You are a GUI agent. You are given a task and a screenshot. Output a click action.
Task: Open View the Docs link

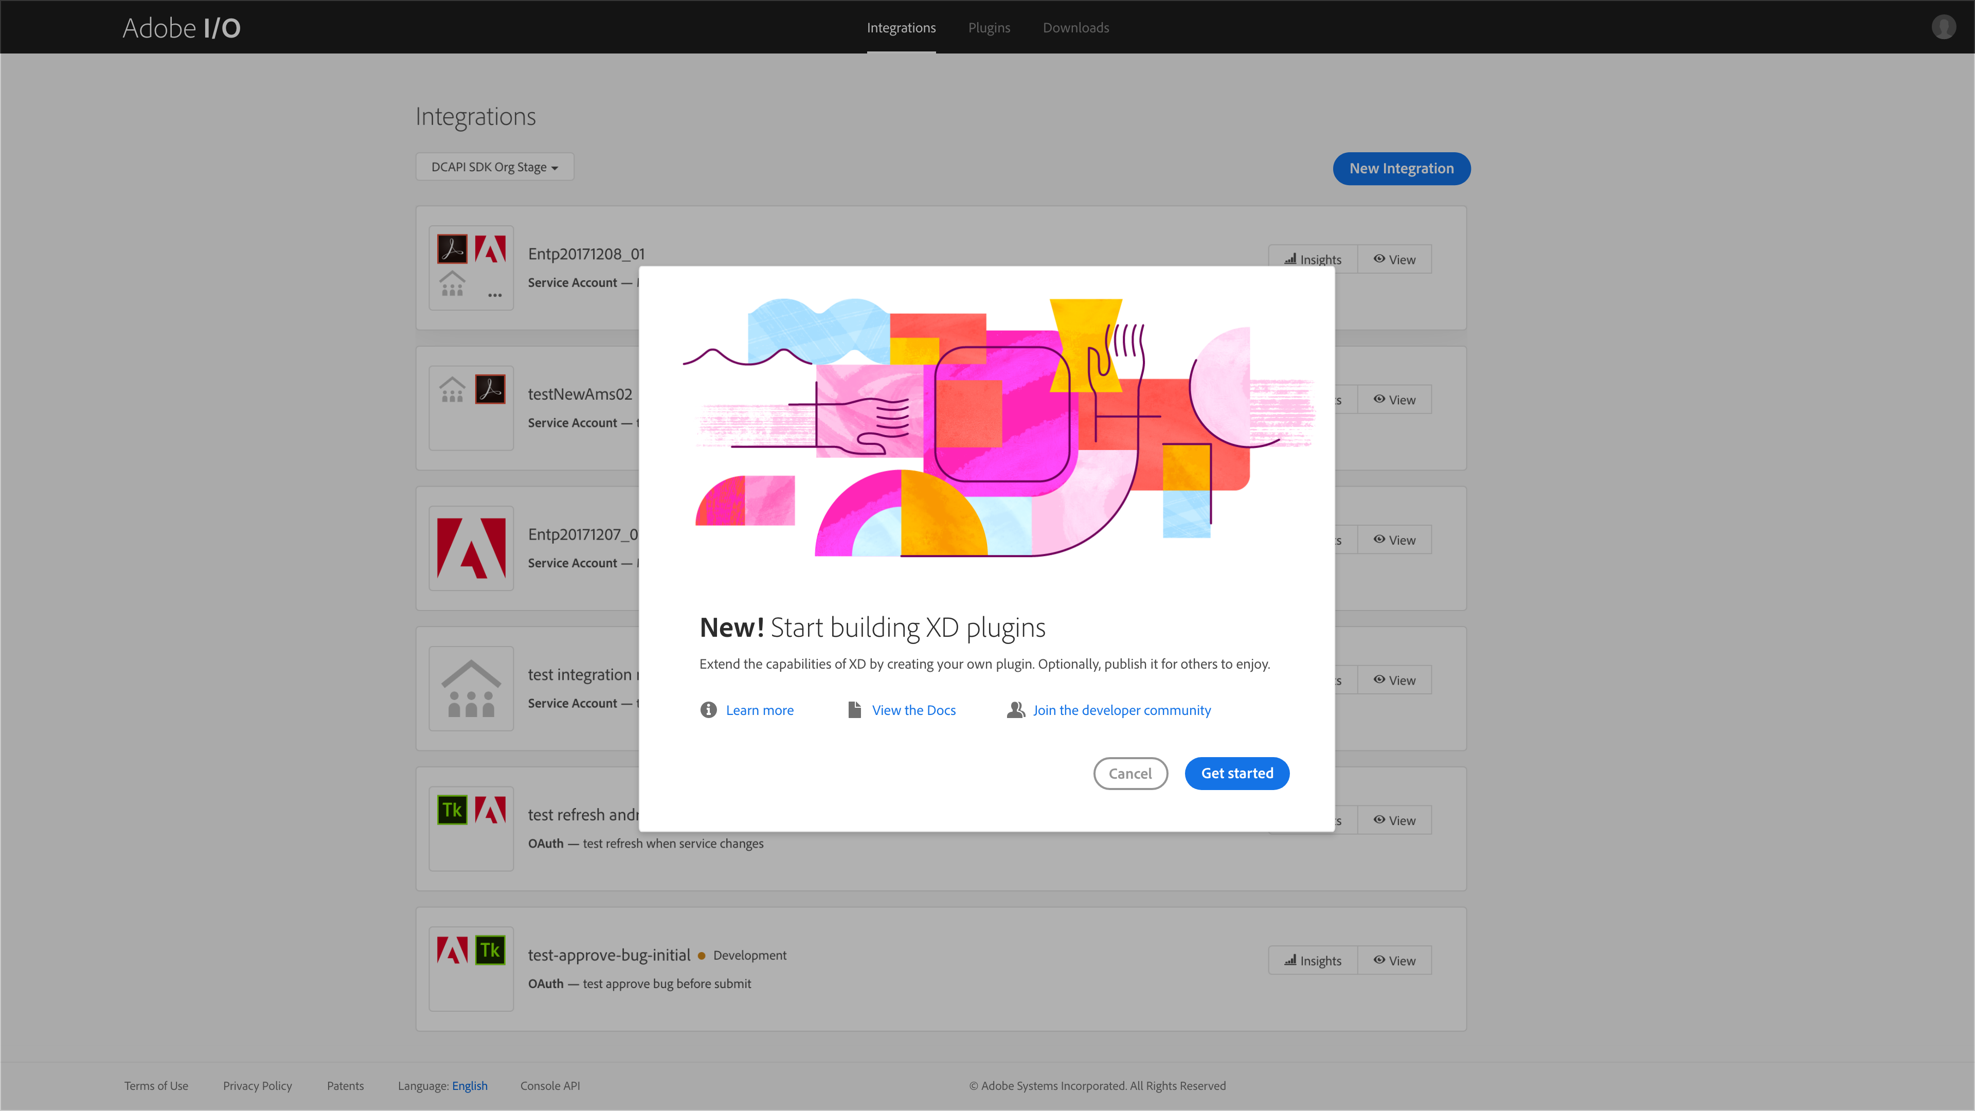[x=913, y=710]
